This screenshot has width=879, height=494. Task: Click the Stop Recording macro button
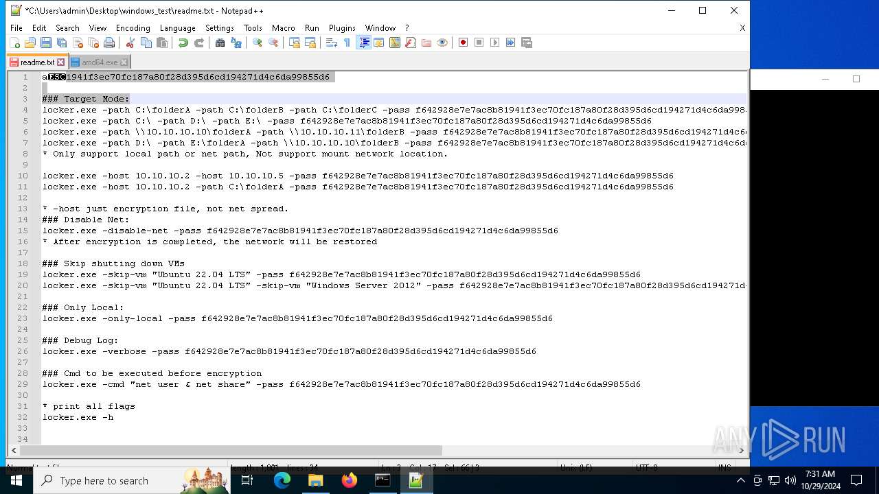(479, 43)
